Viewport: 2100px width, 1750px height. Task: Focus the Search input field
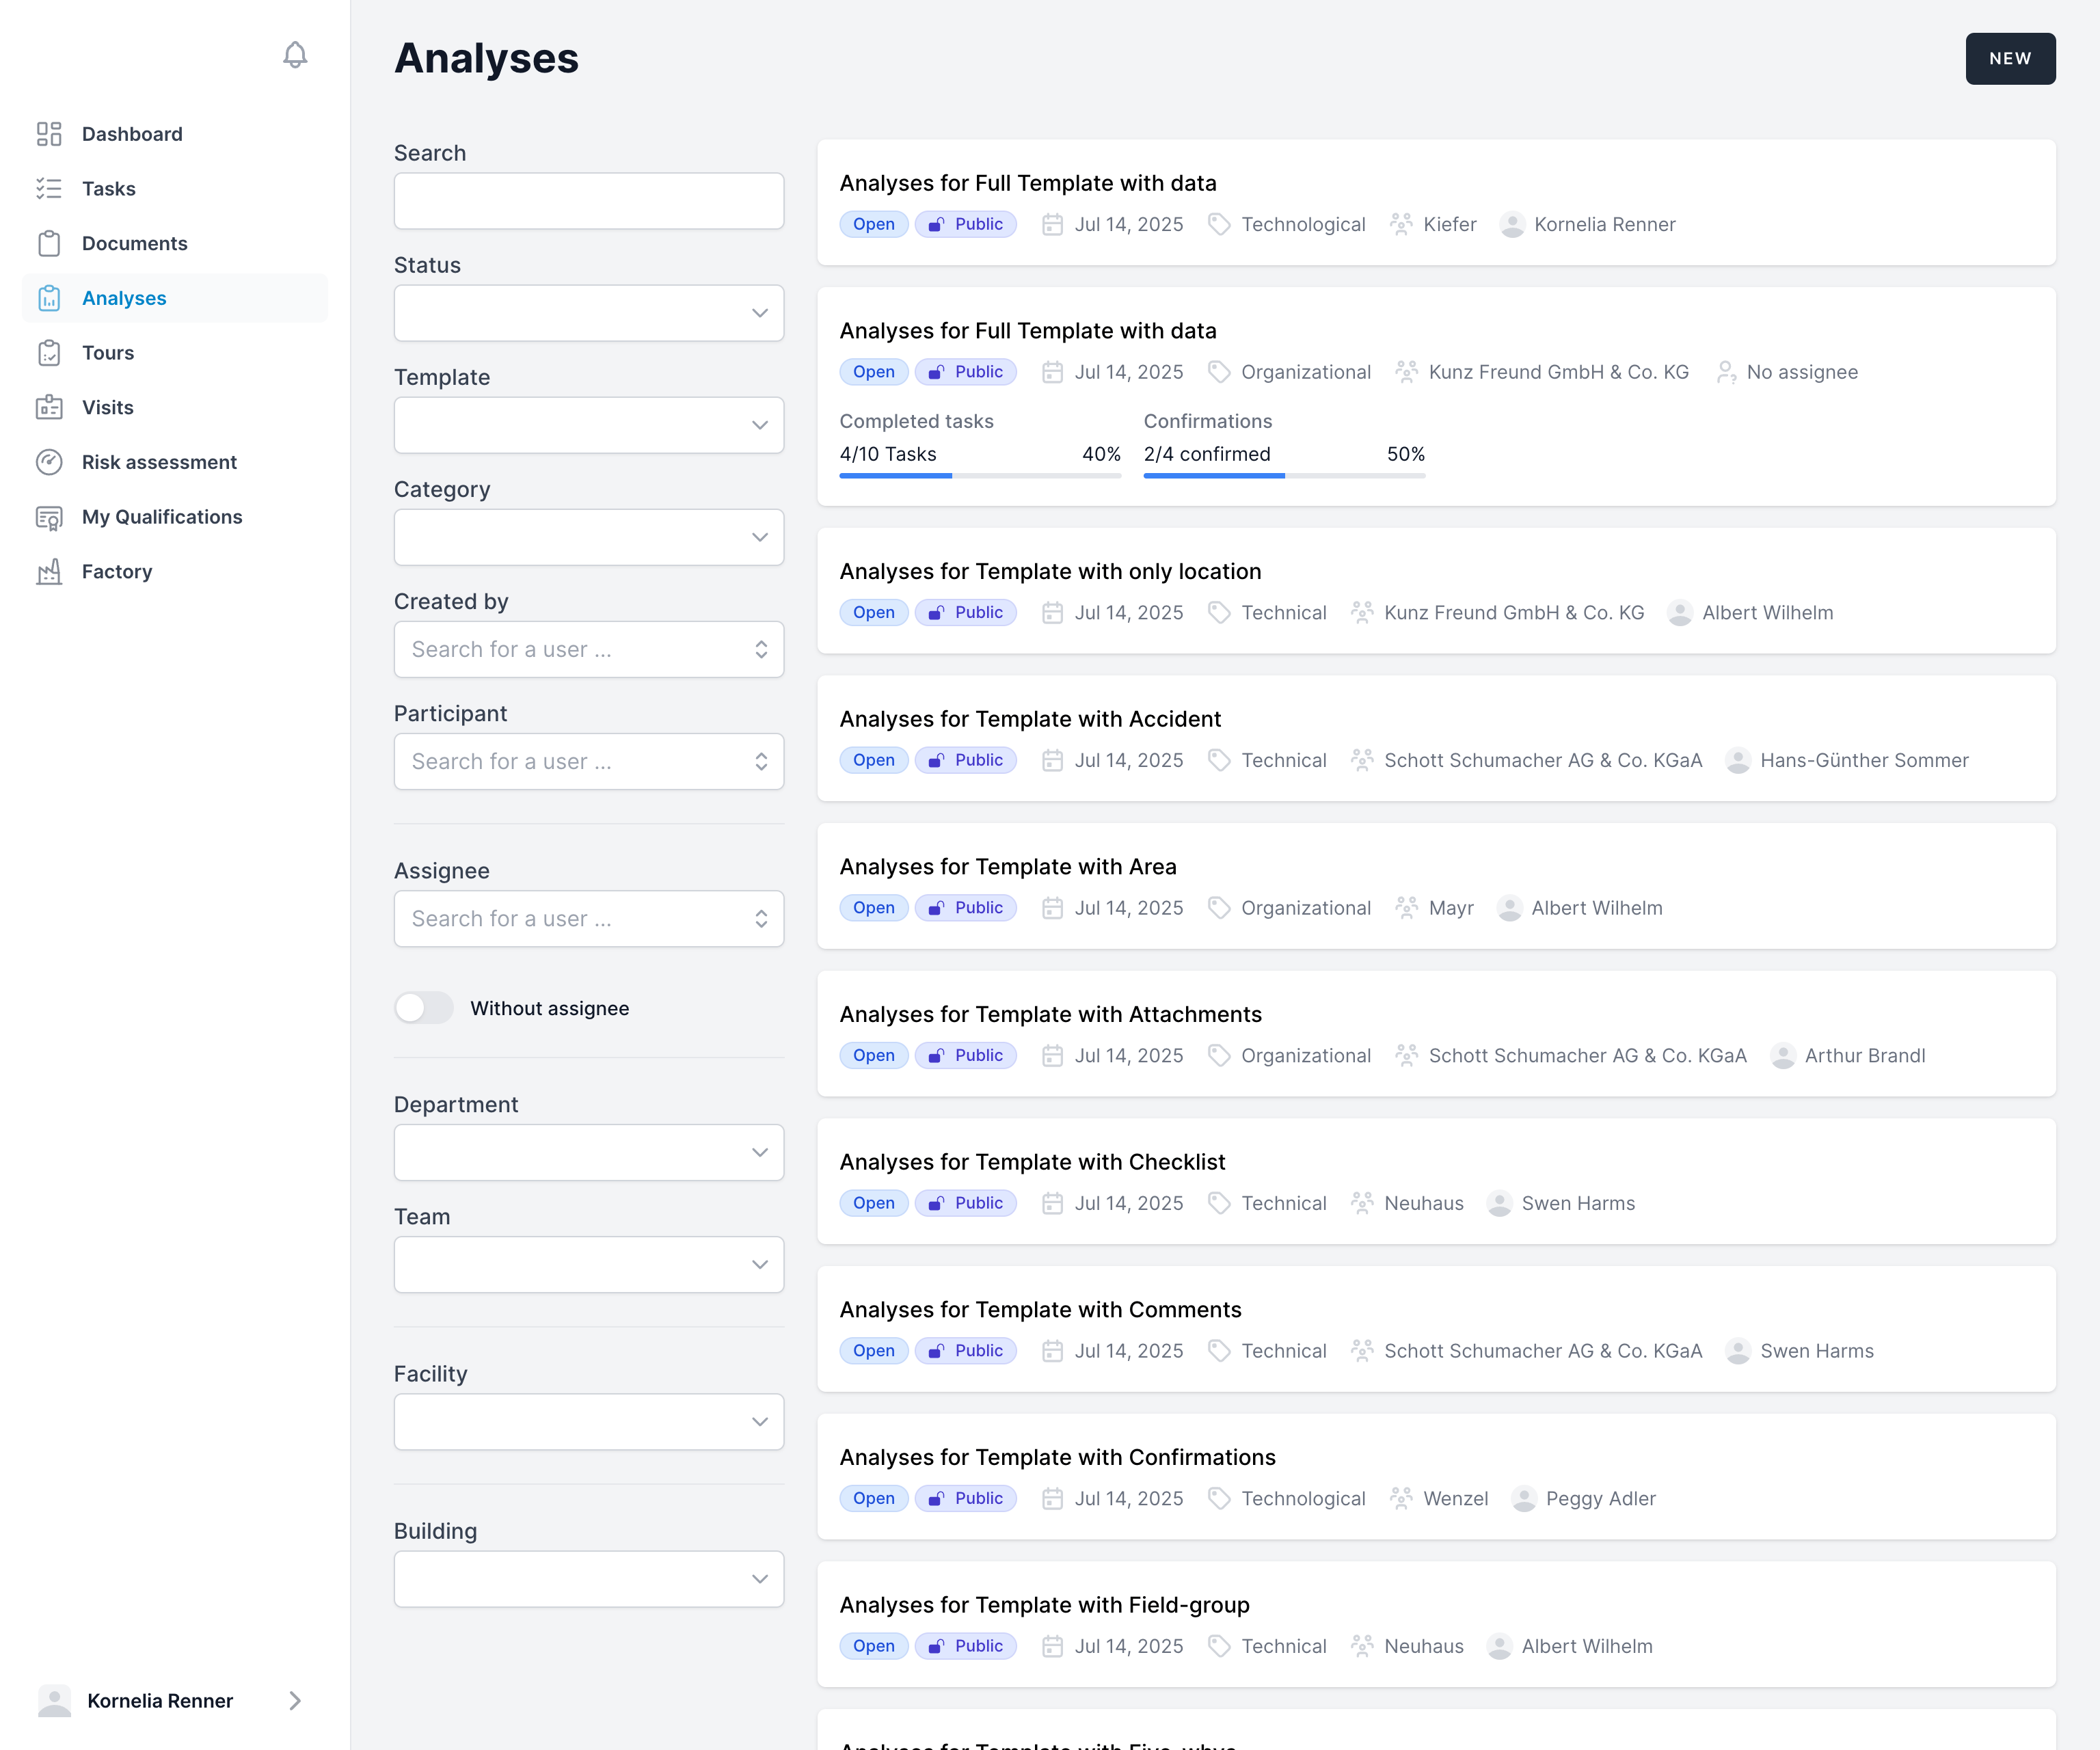(x=589, y=201)
